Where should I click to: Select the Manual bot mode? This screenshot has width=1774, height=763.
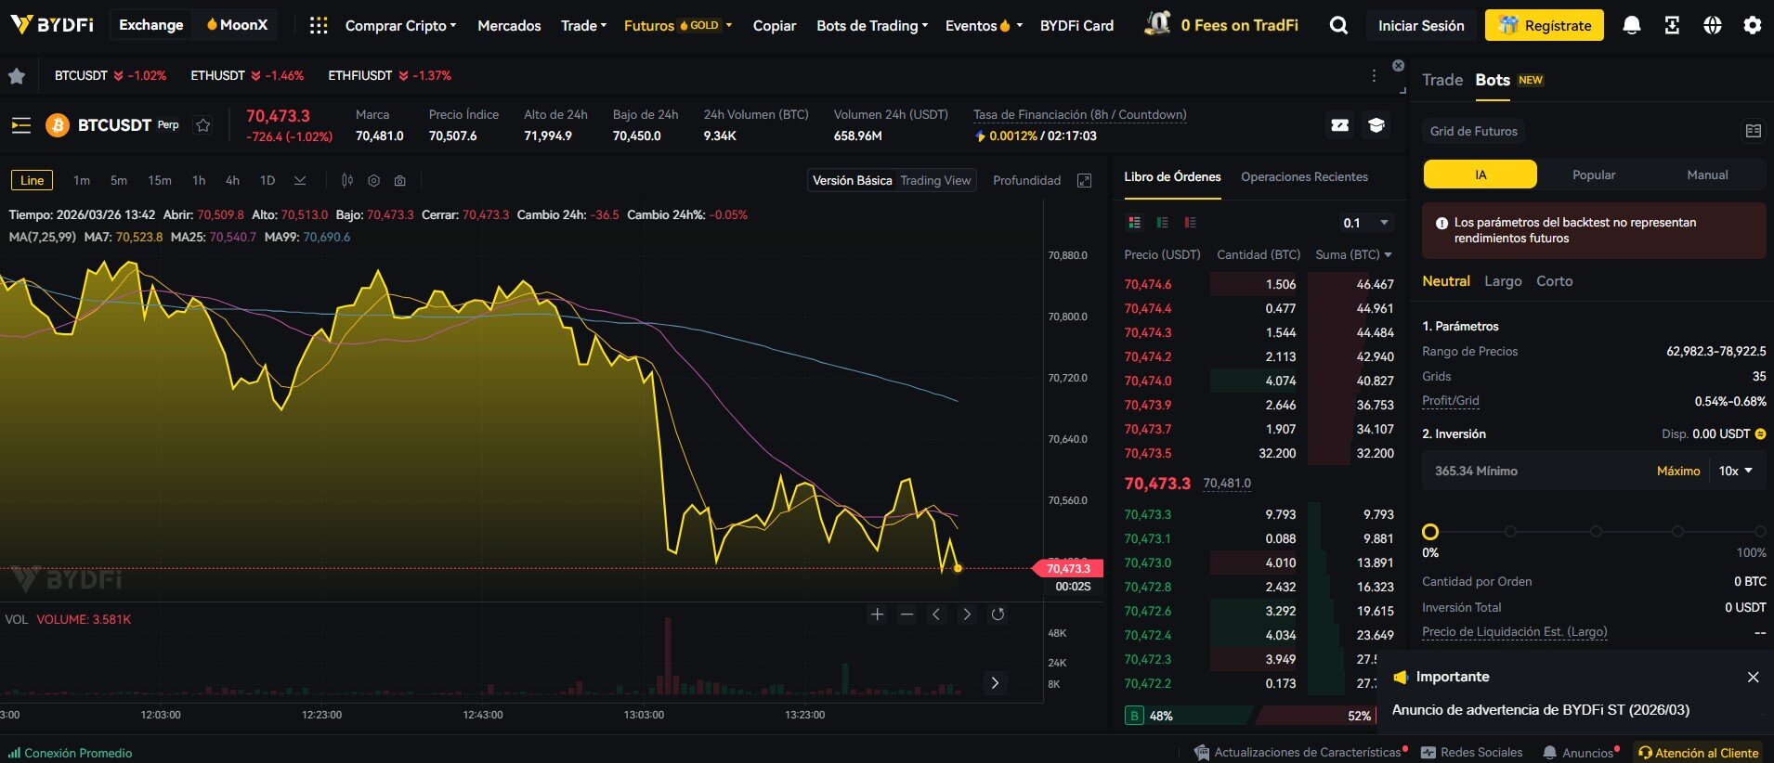[x=1707, y=175]
